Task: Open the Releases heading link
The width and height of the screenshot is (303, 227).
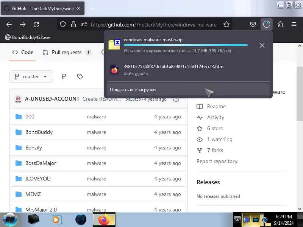Action: click(x=208, y=182)
